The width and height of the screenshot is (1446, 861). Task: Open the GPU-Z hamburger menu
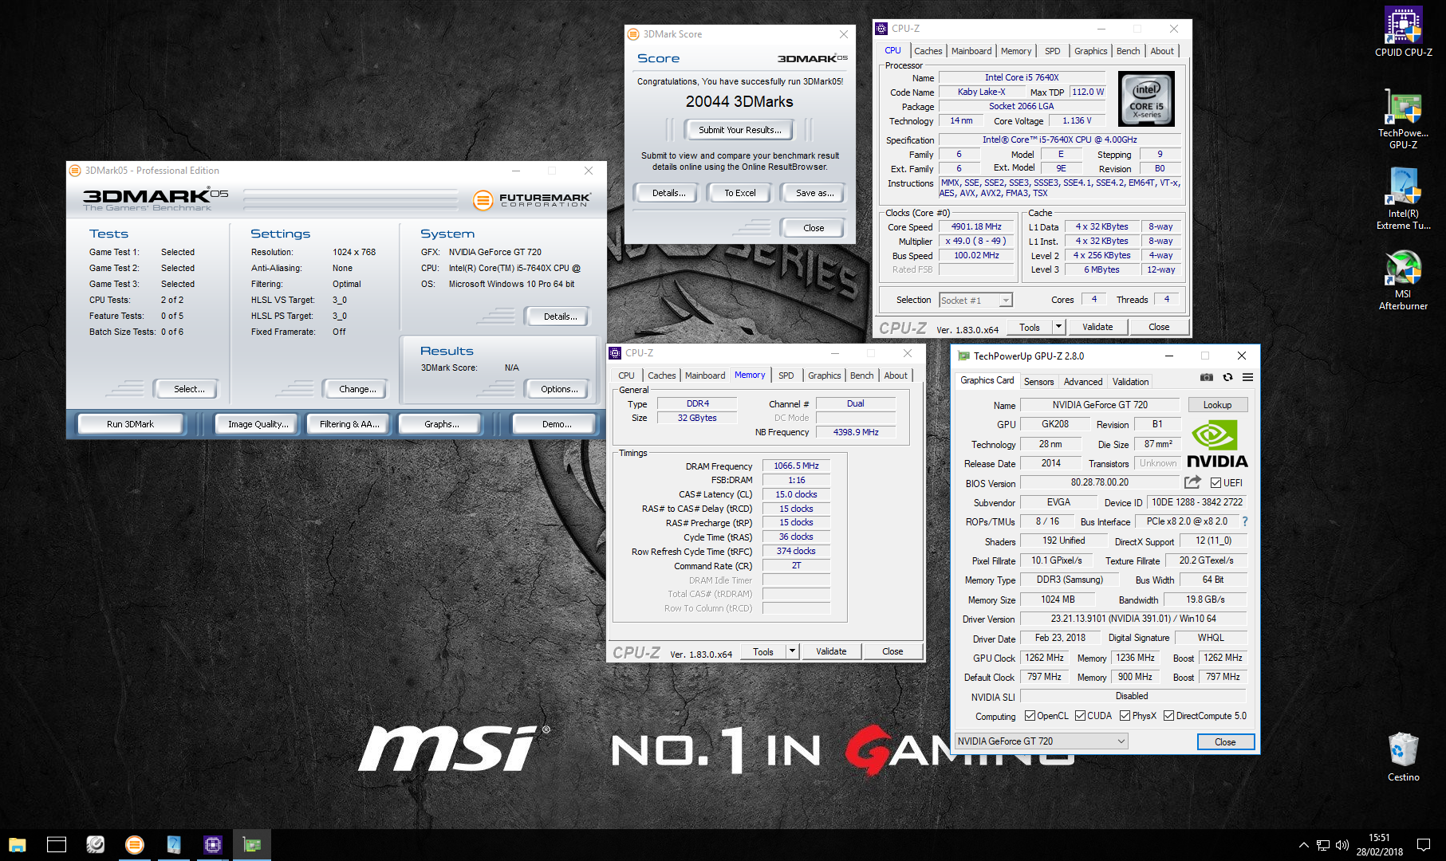pos(1247,377)
